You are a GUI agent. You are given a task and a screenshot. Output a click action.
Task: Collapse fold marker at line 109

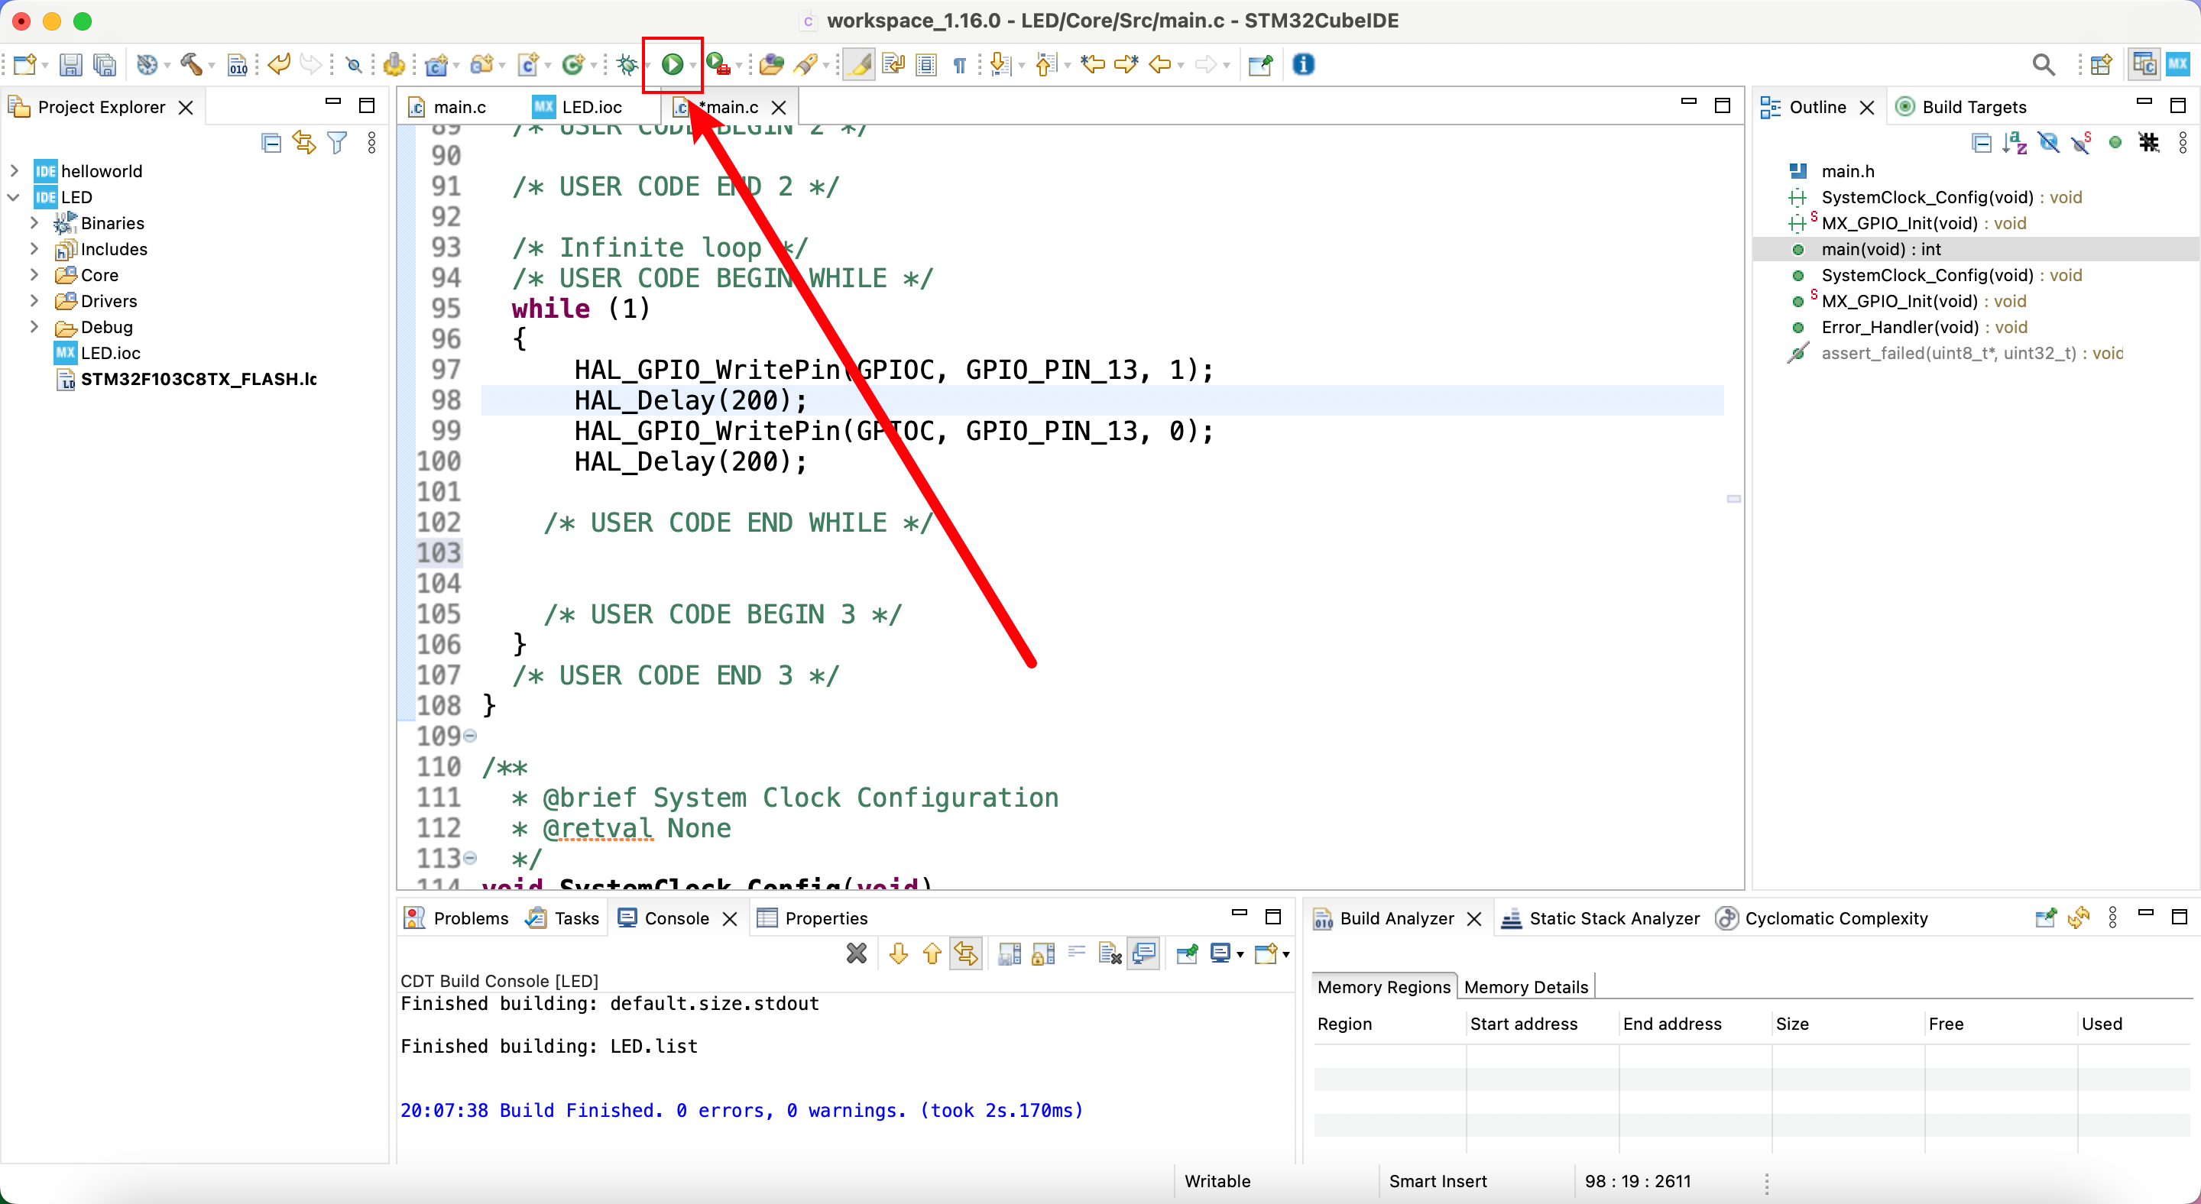(470, 735)
